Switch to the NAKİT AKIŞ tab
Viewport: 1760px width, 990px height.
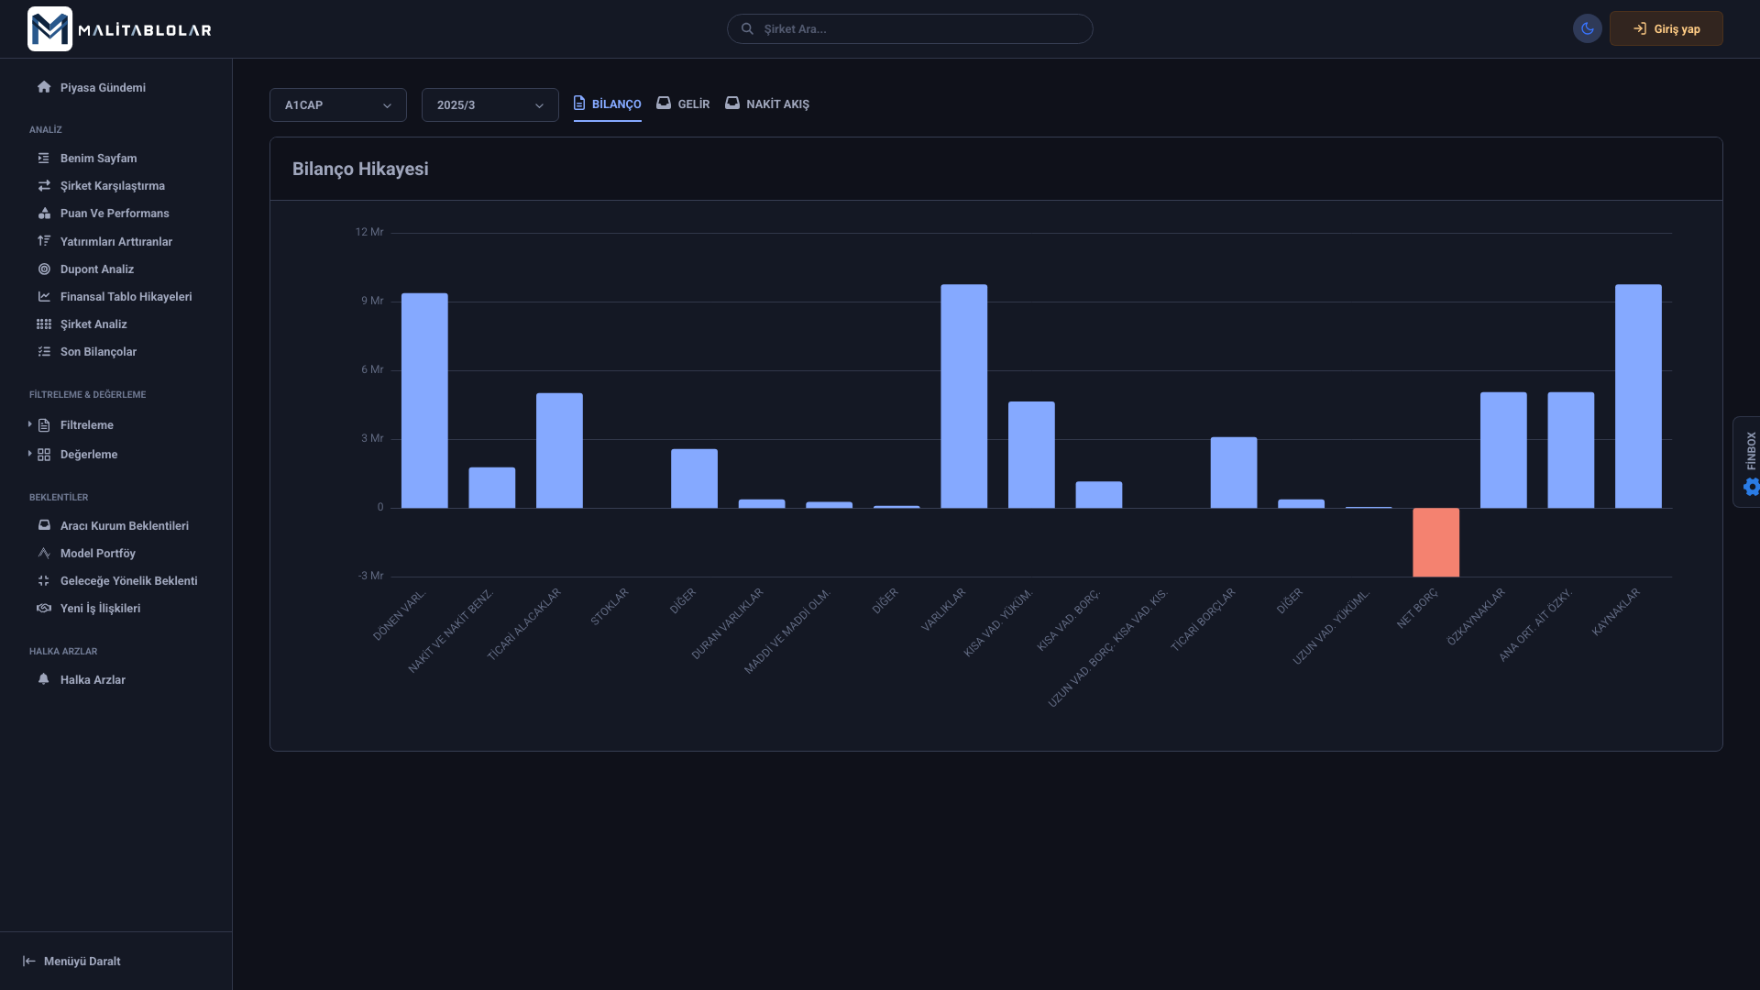pyautogui.click(x=767, y=104)
